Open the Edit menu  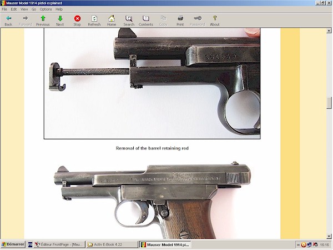coord(13,9)
